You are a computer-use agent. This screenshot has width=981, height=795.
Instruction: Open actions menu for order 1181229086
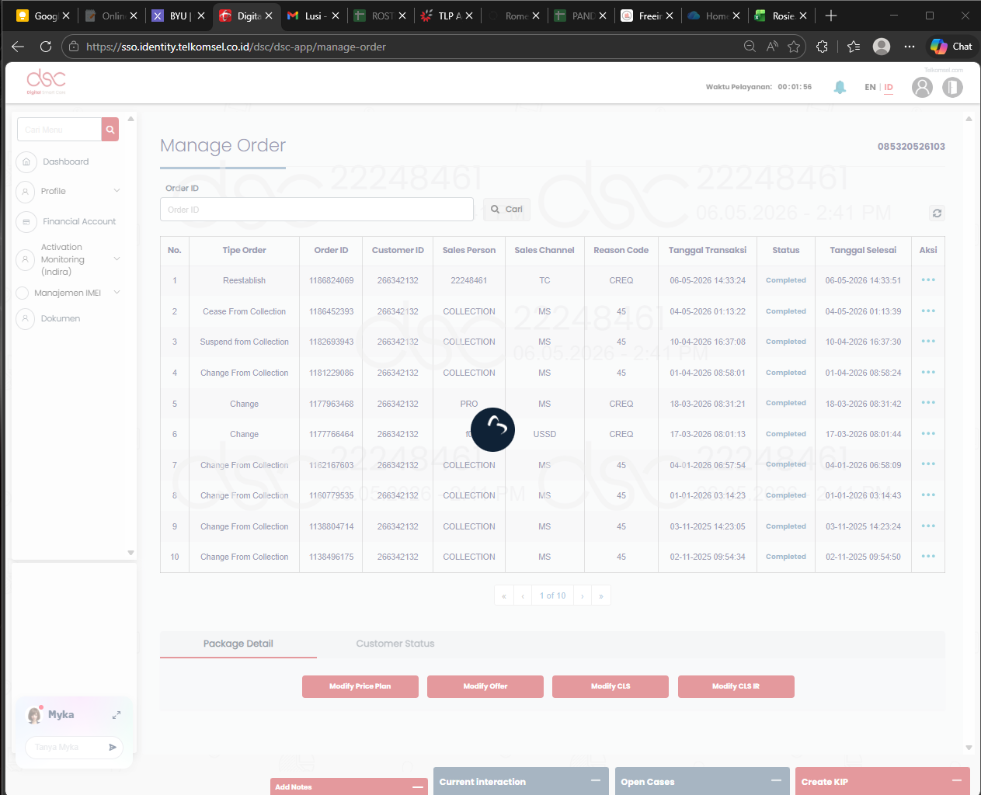coord(928,373)
